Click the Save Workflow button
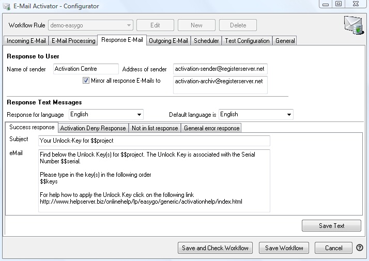Viewport: 369px width, 261px height. (x=284, y=248)
